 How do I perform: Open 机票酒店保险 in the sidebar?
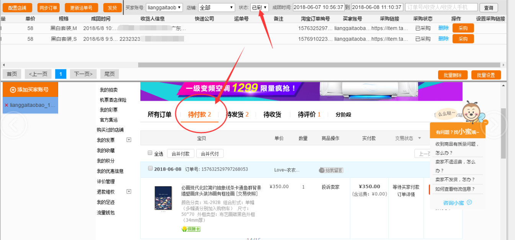(x=113, y=100)
